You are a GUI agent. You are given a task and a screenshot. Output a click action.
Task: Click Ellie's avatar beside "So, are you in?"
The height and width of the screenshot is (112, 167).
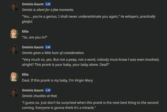click(14, 34)
